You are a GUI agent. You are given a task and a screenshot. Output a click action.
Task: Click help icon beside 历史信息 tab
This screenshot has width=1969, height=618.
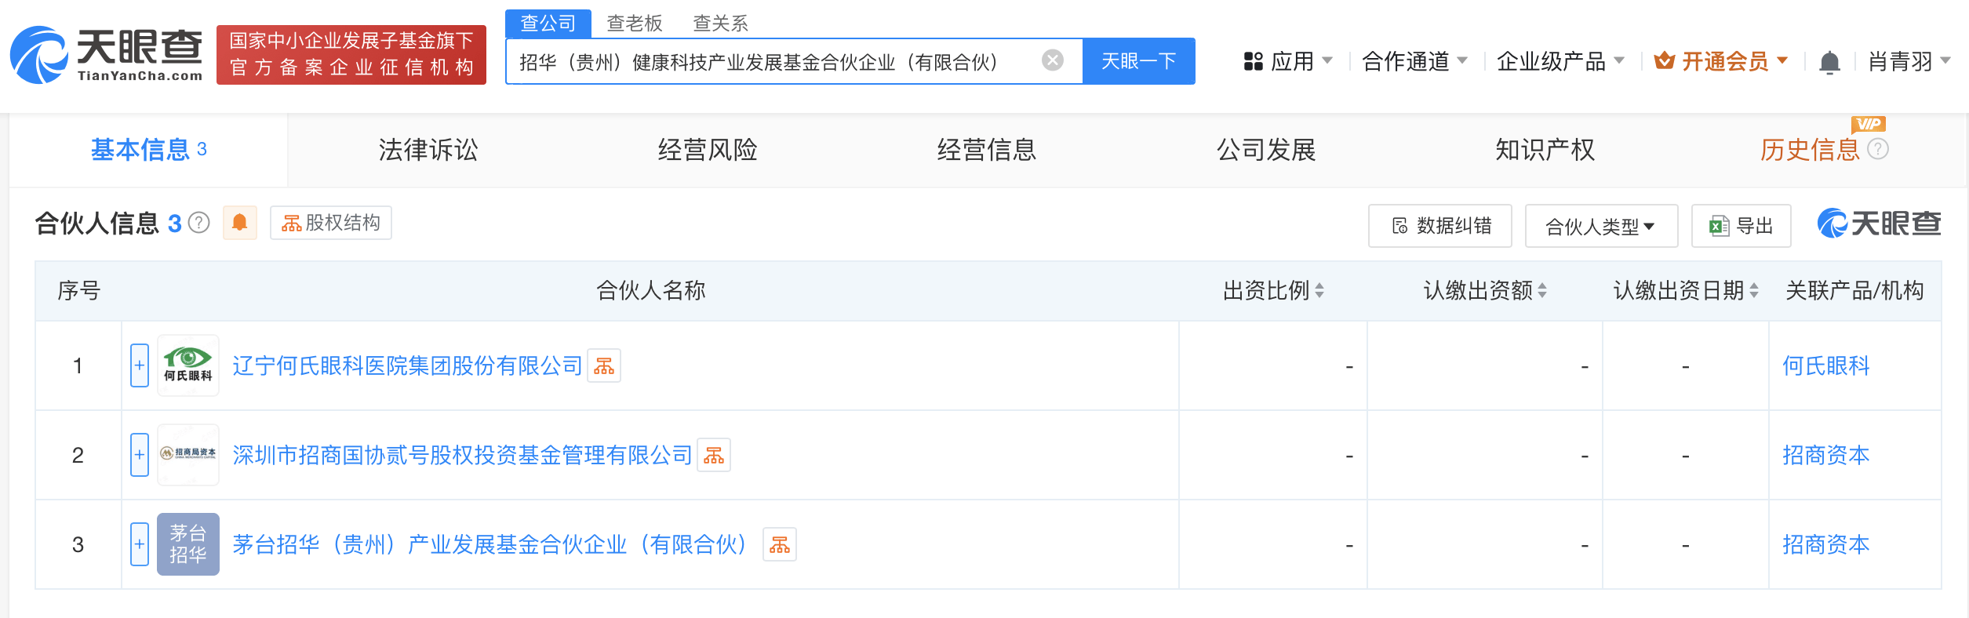point(1878,148)
